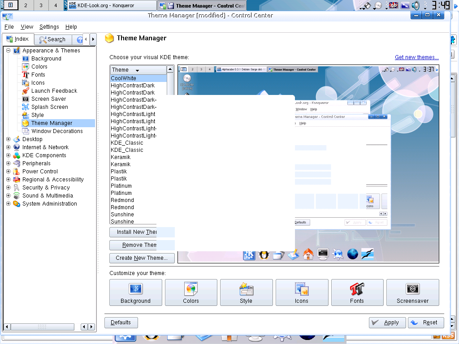Expand the Power Control category

pyautogui.click(x=8, y=172)
